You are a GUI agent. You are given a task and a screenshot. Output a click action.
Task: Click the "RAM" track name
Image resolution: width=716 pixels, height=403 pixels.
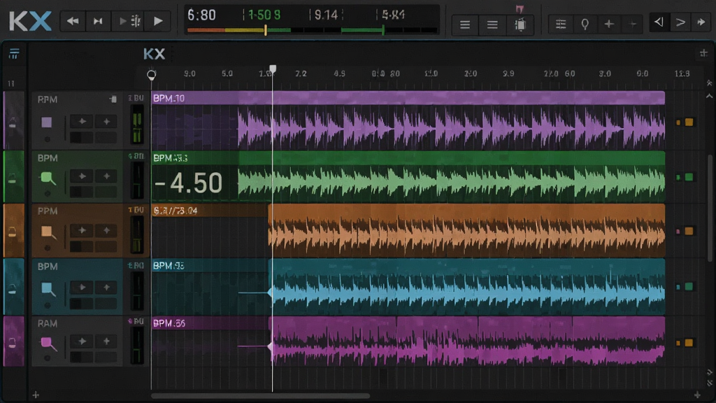pyautogui.click(x=48, y=323)
